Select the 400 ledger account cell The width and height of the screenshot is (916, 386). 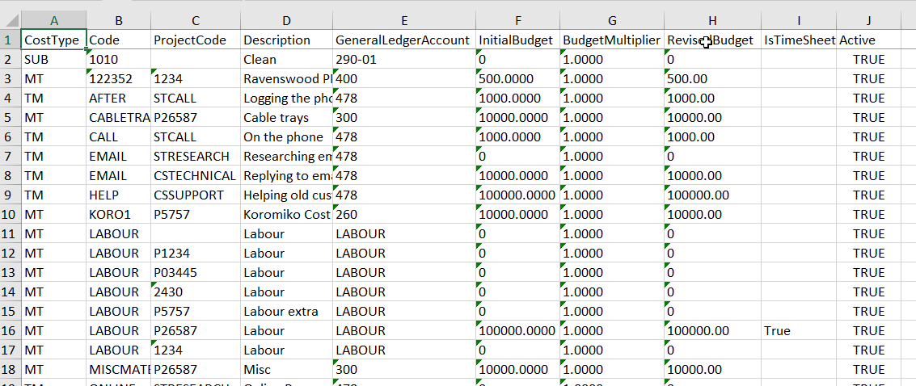click(x=403, y=78)
